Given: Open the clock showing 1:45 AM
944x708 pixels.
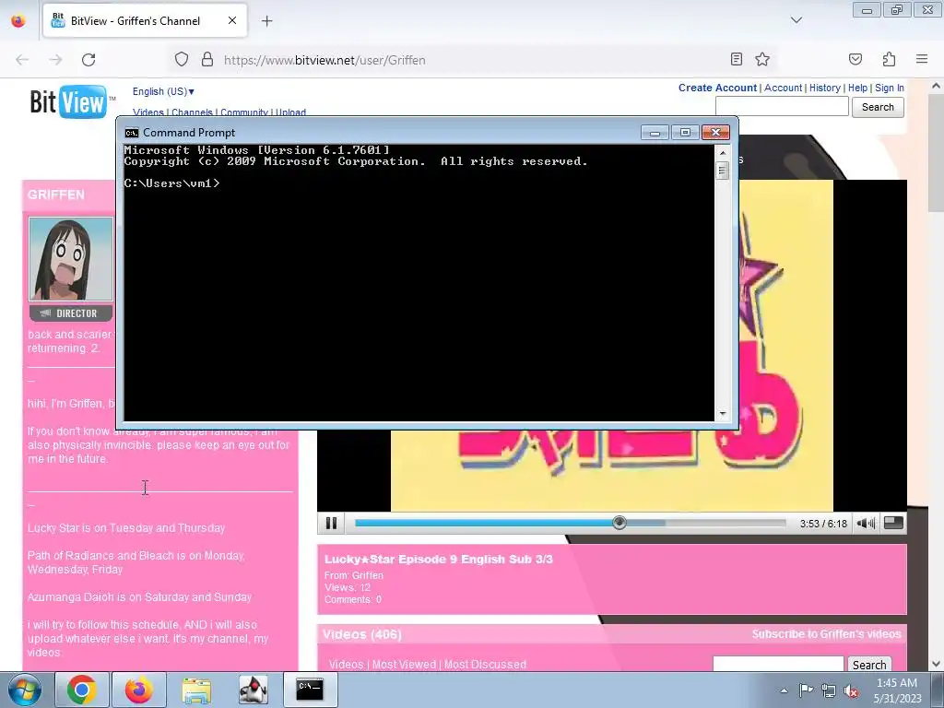Looking at the screenshot, I should pos(897,690).
